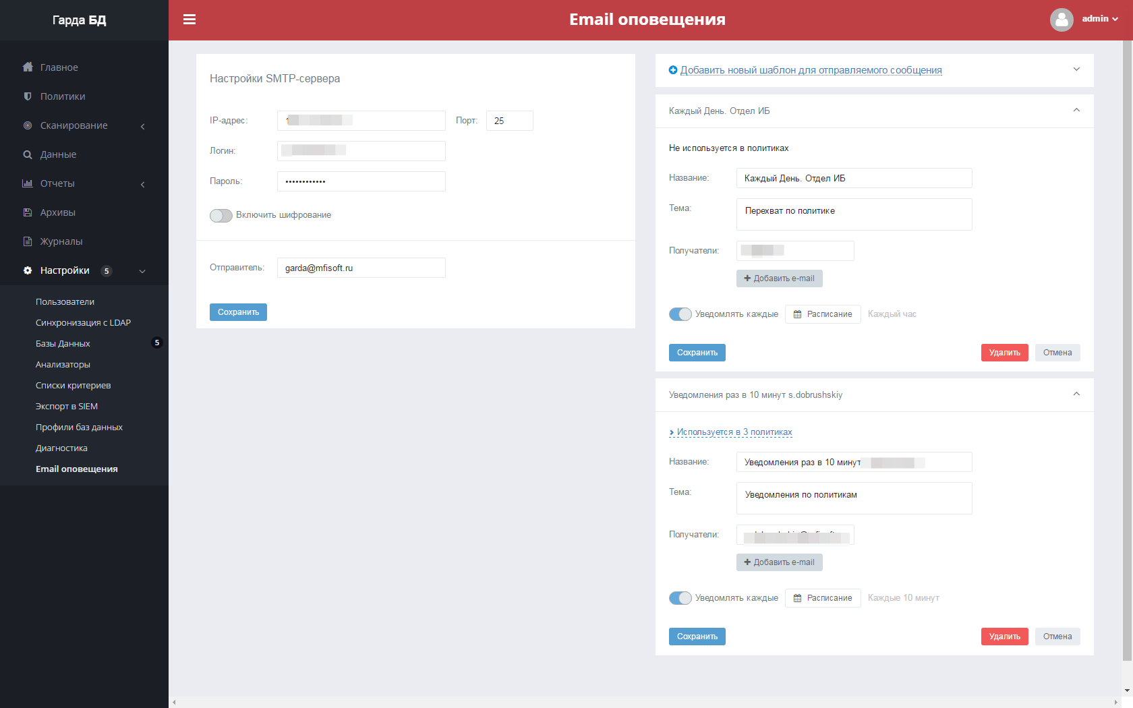1133x708 pixels.
Task: Open Анализаторы settings page
Action: point(63,364)
